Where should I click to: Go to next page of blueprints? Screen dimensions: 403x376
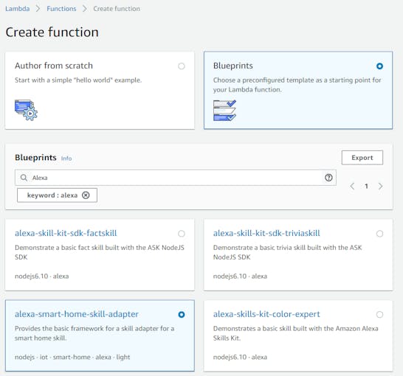[x=380, y=186]
